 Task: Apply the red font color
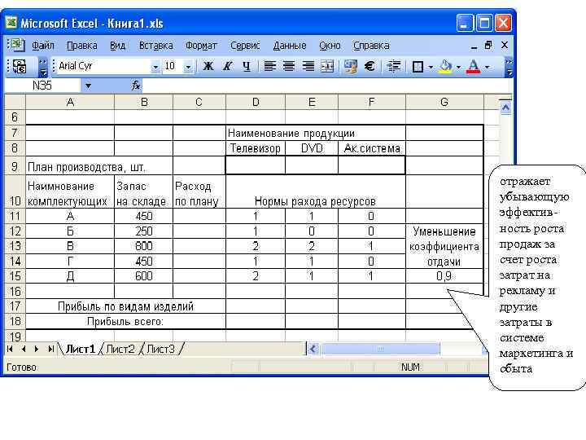[x=474, y=67]
